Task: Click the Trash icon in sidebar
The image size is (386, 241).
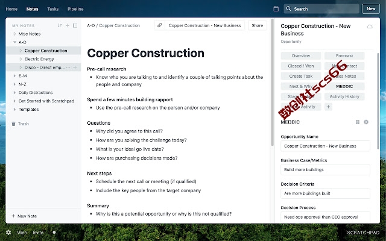Action: (x=13, y=124)
